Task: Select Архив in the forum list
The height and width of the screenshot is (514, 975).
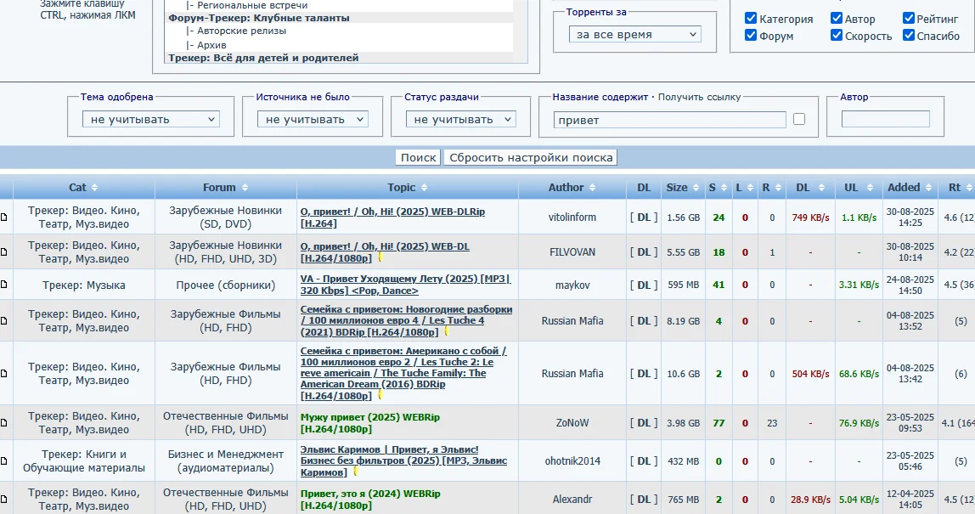Action: point(211,45)
